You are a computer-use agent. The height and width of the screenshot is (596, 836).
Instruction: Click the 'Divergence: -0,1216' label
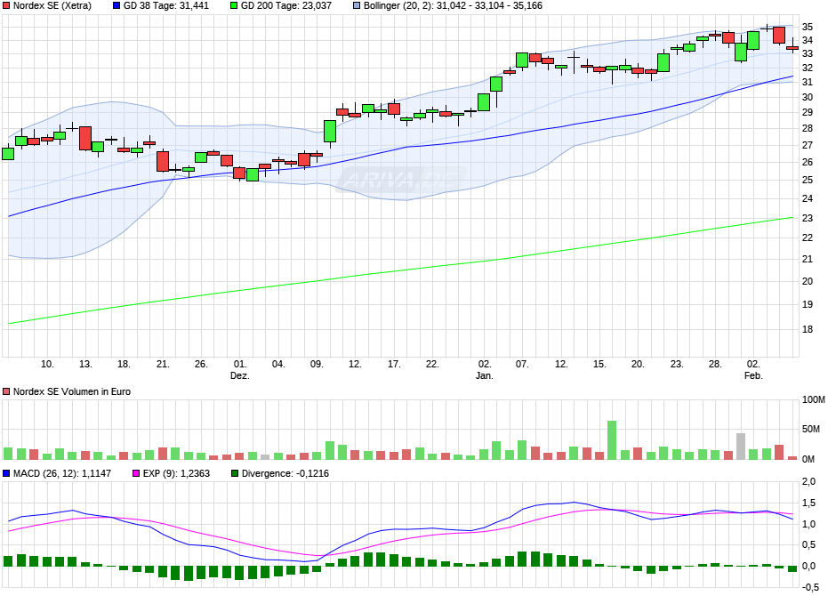[285, 473]
